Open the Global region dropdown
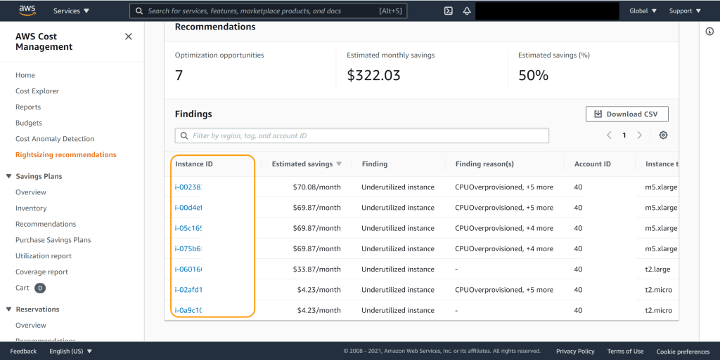The image size is (720, 360). point(643,11)
